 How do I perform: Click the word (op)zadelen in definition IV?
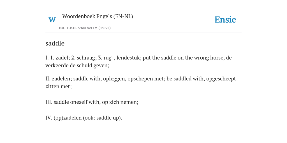pyautogui.click(x=68, y=118)
